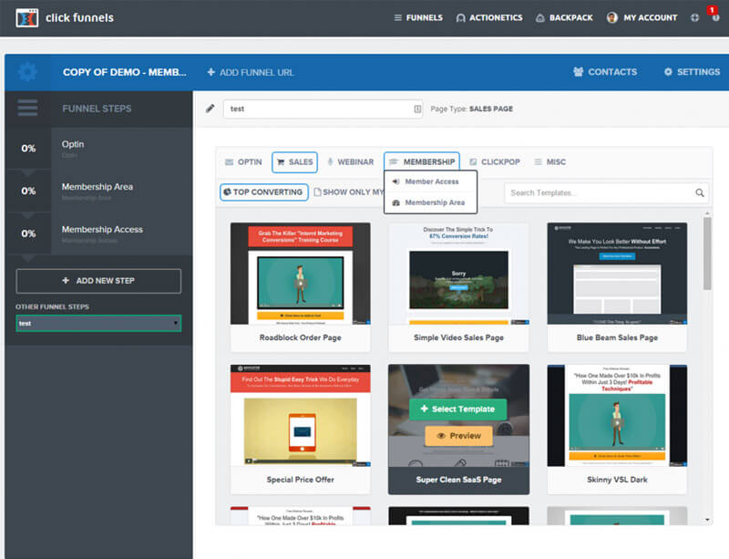729x559 pixels.
Task: Click the Super Clean SaaS Page label
Action: tap(459, 480)
